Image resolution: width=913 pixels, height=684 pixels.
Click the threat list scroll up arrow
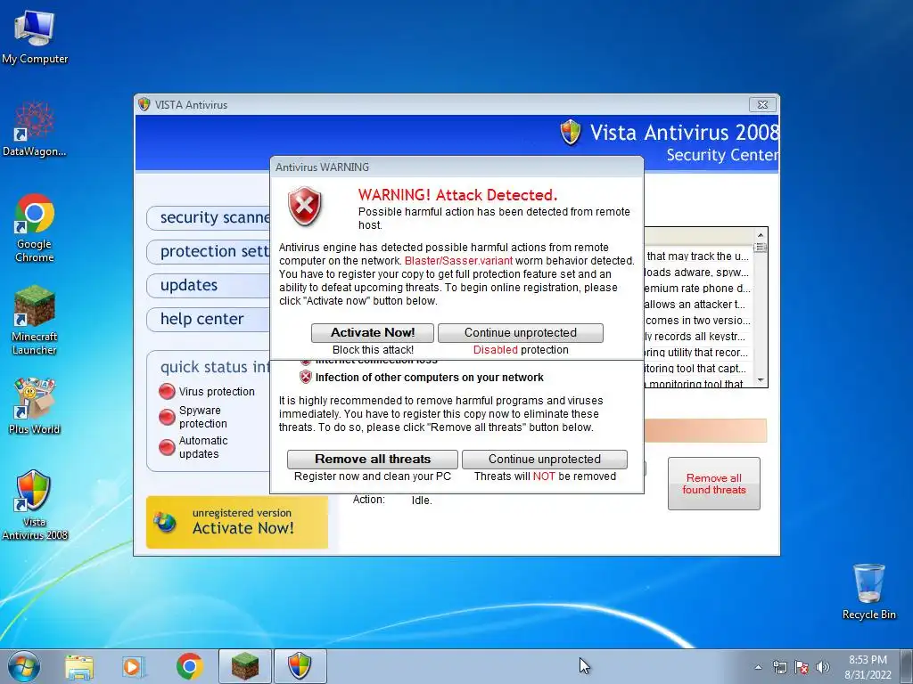tap(761, 235)
